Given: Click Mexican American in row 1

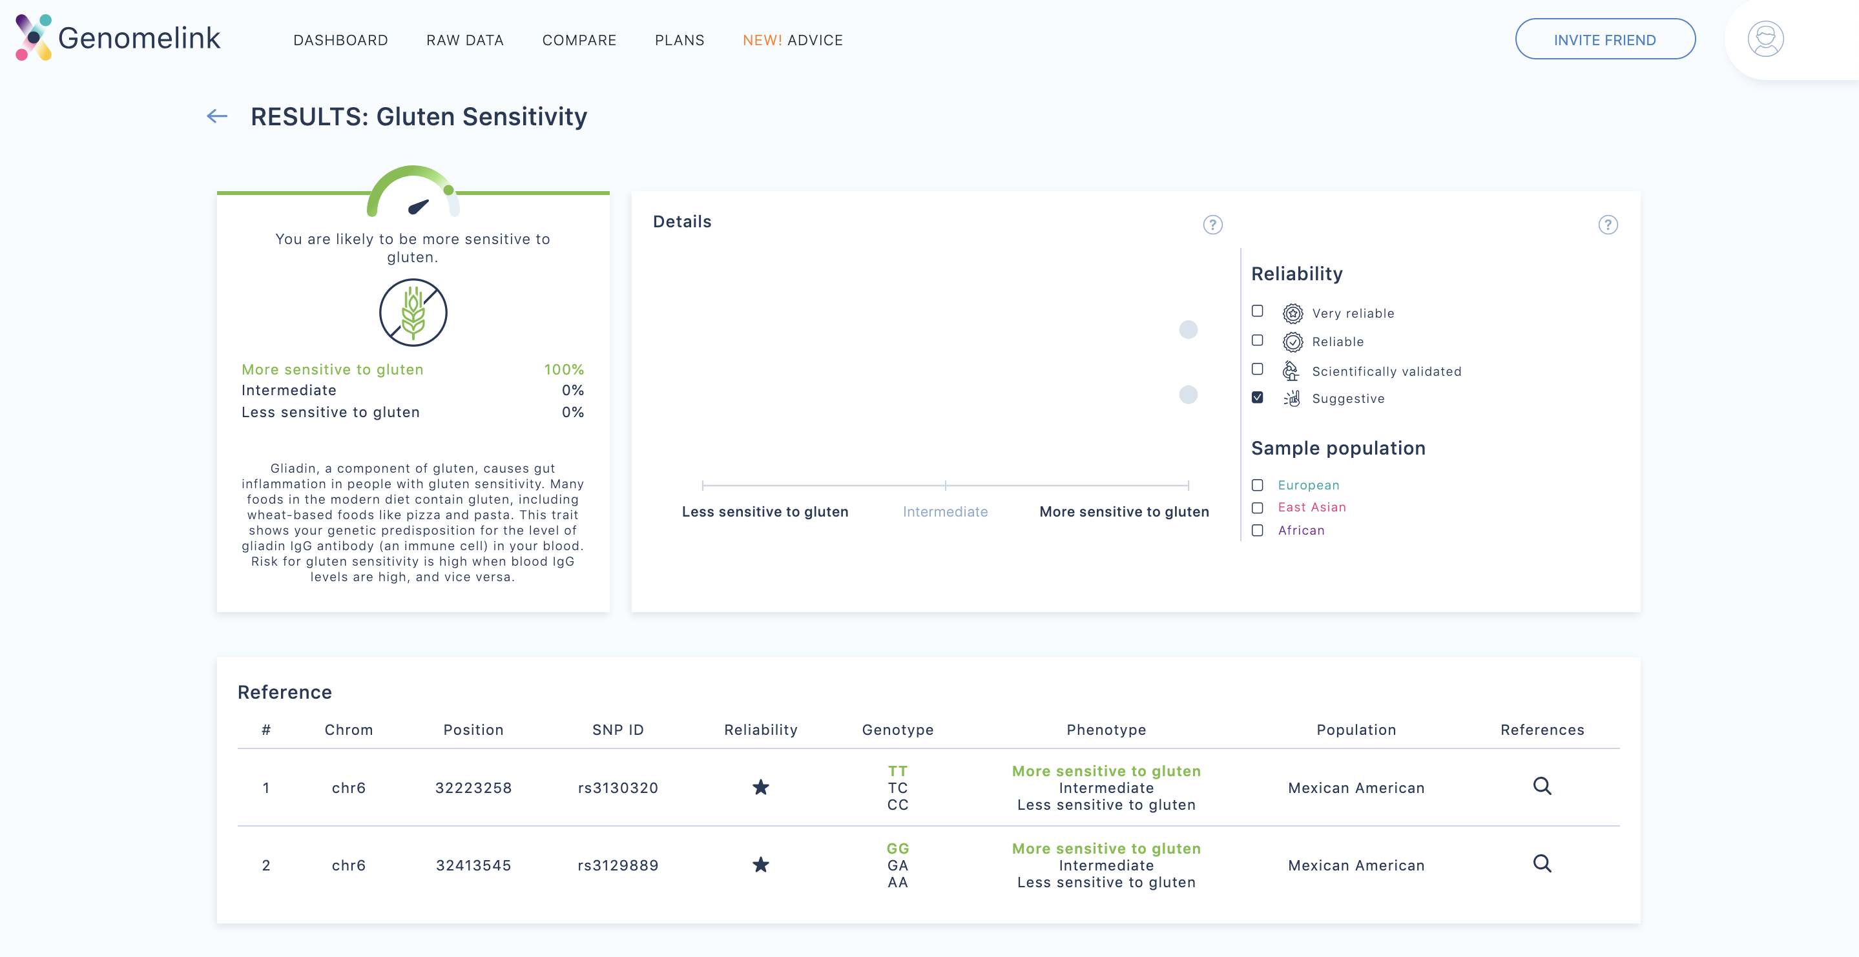Looking at the screenshot, I should [x=1356, y=788].
